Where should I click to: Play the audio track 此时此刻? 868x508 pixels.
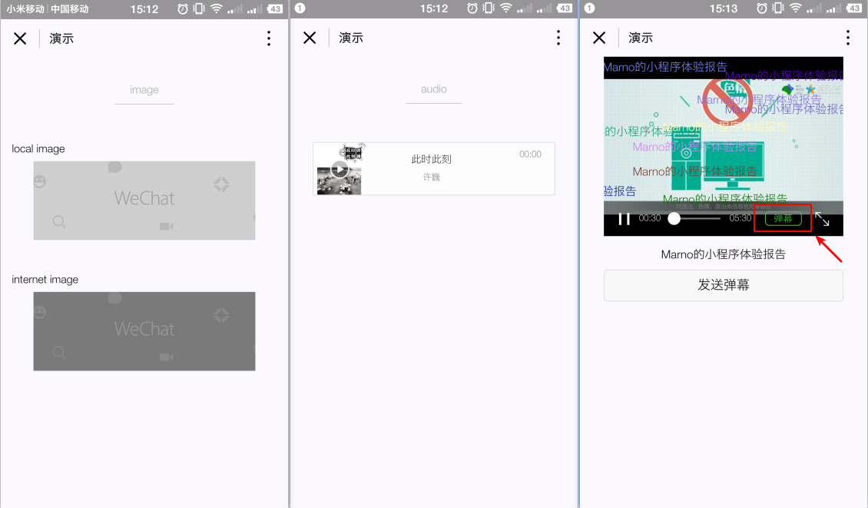tap(340, 170)
